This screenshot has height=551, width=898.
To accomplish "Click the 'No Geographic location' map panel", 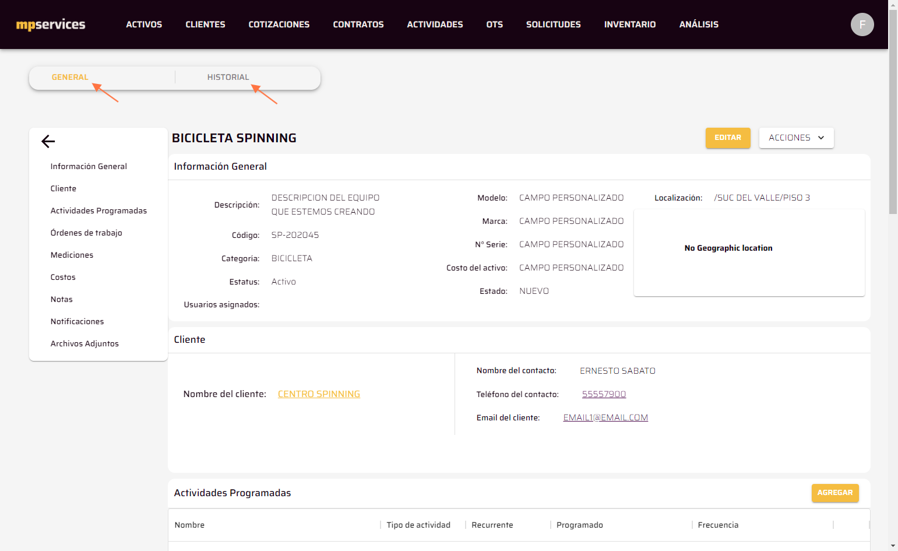I will pos(749,252).
